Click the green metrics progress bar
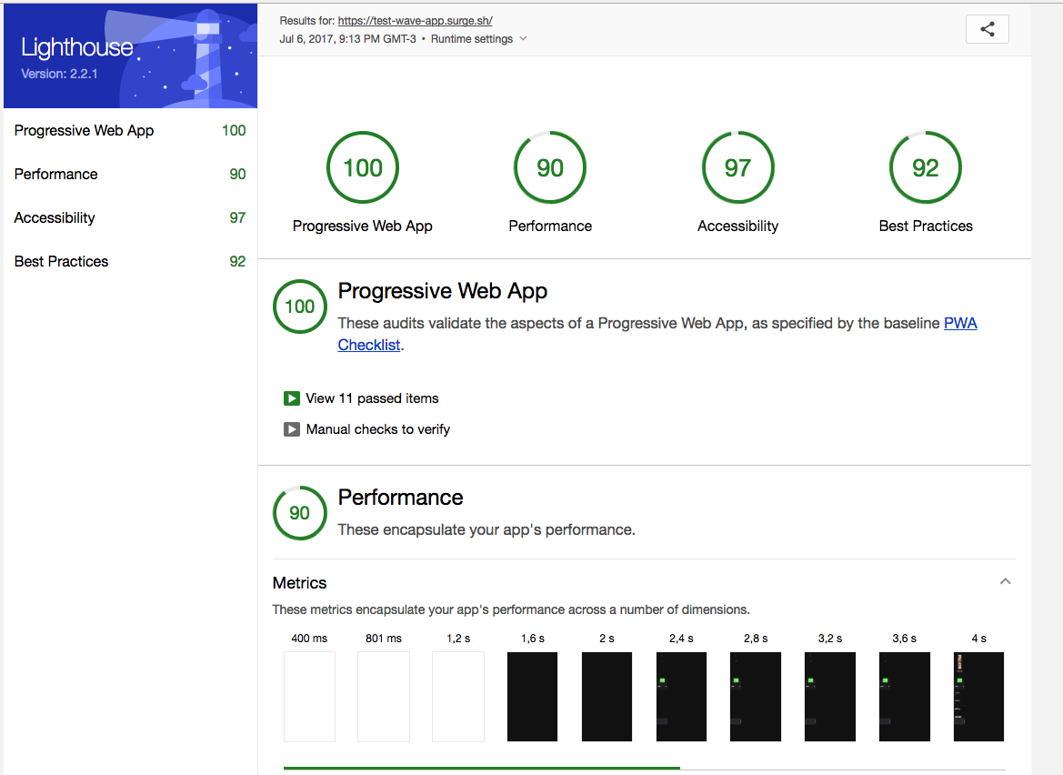This screenshot has height=775, width=1063. (481, 768)
